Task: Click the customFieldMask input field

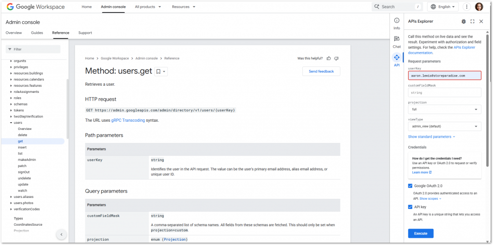Action: point(444,93)
